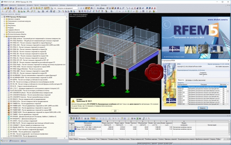This screenshot has height=145, width=231.
Task: Open the Дополнительные модули menu
Action: [x=86, y=5]
